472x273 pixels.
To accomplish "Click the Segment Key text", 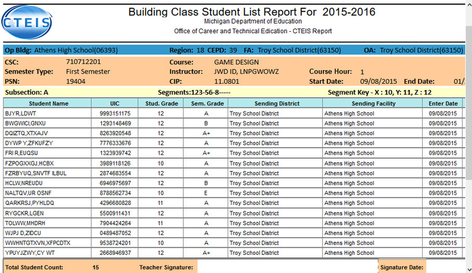I will (x=379, y=93).
